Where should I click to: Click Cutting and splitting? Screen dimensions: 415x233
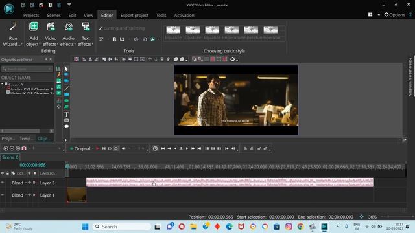click(x=122, y=28)
